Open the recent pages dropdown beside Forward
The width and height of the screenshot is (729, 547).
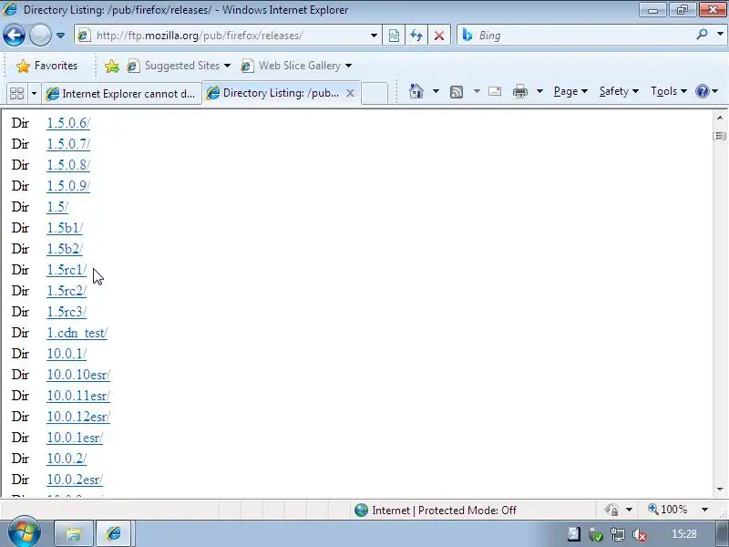pyautogui.click(x=60, y=36)
